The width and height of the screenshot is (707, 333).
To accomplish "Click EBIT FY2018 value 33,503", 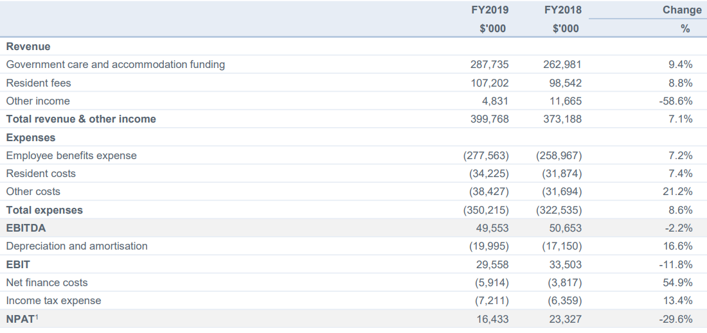I will coord(565,264).
